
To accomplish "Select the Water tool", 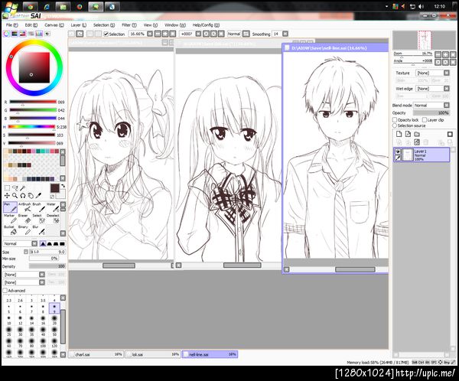I will click(x=53, y=207).
